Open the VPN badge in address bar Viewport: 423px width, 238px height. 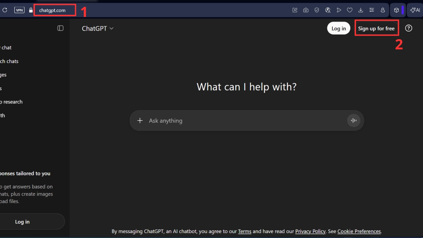(19, 10)
